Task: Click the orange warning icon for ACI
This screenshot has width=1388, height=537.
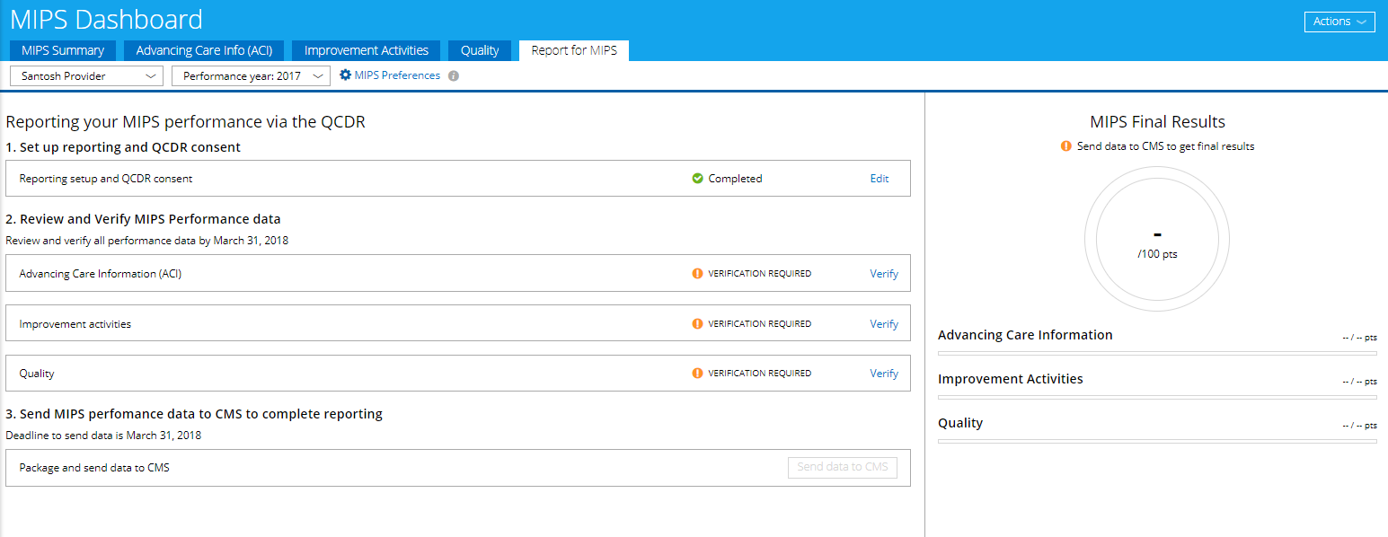Action: (x=697, y=274)
